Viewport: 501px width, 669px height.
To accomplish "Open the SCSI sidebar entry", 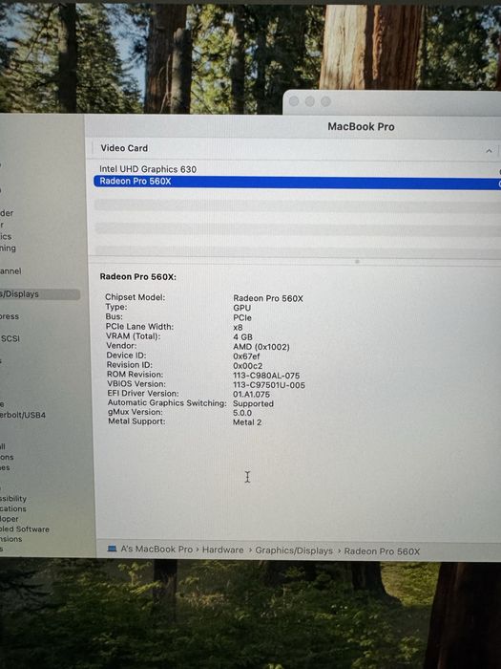I will pos(10,338).
